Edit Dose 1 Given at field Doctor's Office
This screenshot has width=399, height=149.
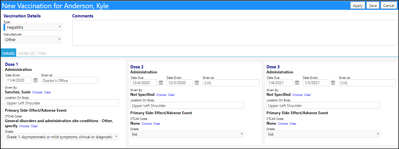(x=70, y=80)
